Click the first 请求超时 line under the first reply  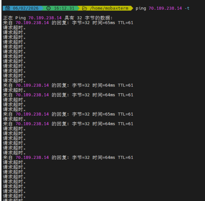click(14, 28)
